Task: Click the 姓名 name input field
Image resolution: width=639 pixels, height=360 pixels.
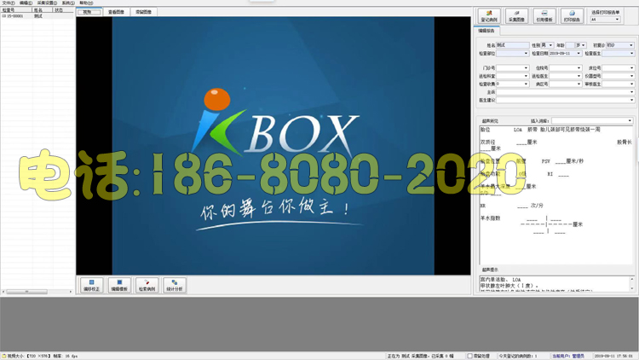Action: 513,45
